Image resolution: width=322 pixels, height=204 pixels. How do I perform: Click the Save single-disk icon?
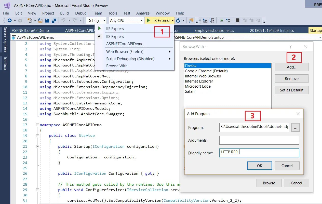pyautogui.click(x=47, y=21)
